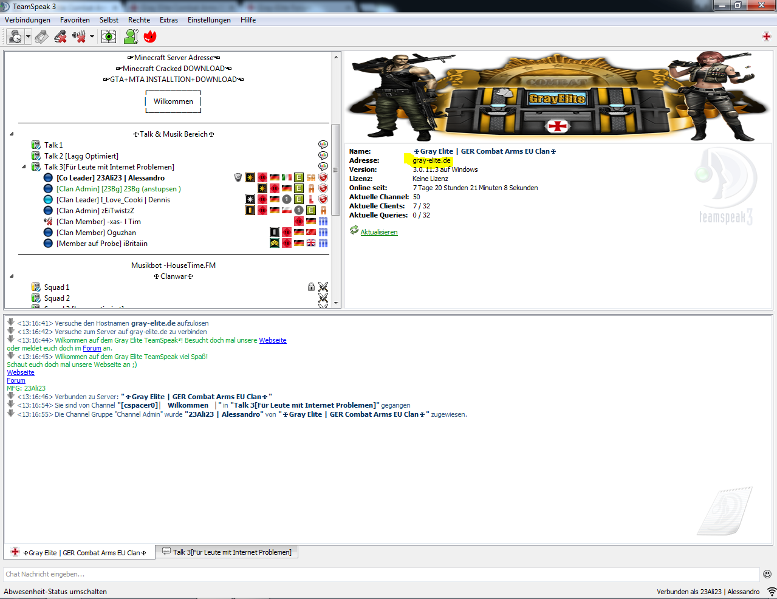The height and width of the screenshot is (599, 777).
Task: Click the grey shield icon on Alessandro's row
Action: click(238, 177)
